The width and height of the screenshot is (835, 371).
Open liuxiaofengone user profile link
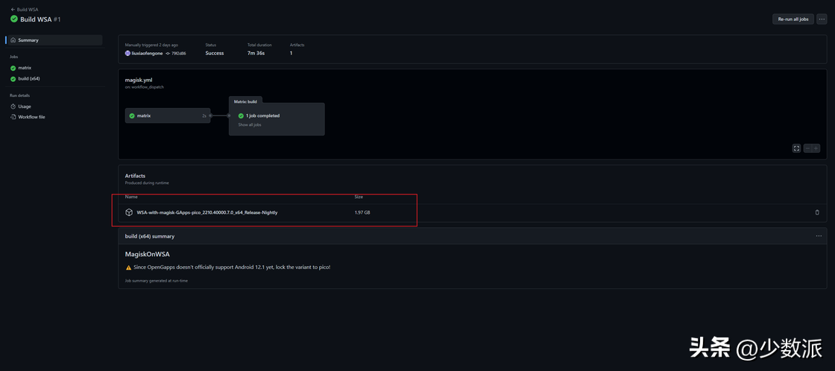[148, 54]
